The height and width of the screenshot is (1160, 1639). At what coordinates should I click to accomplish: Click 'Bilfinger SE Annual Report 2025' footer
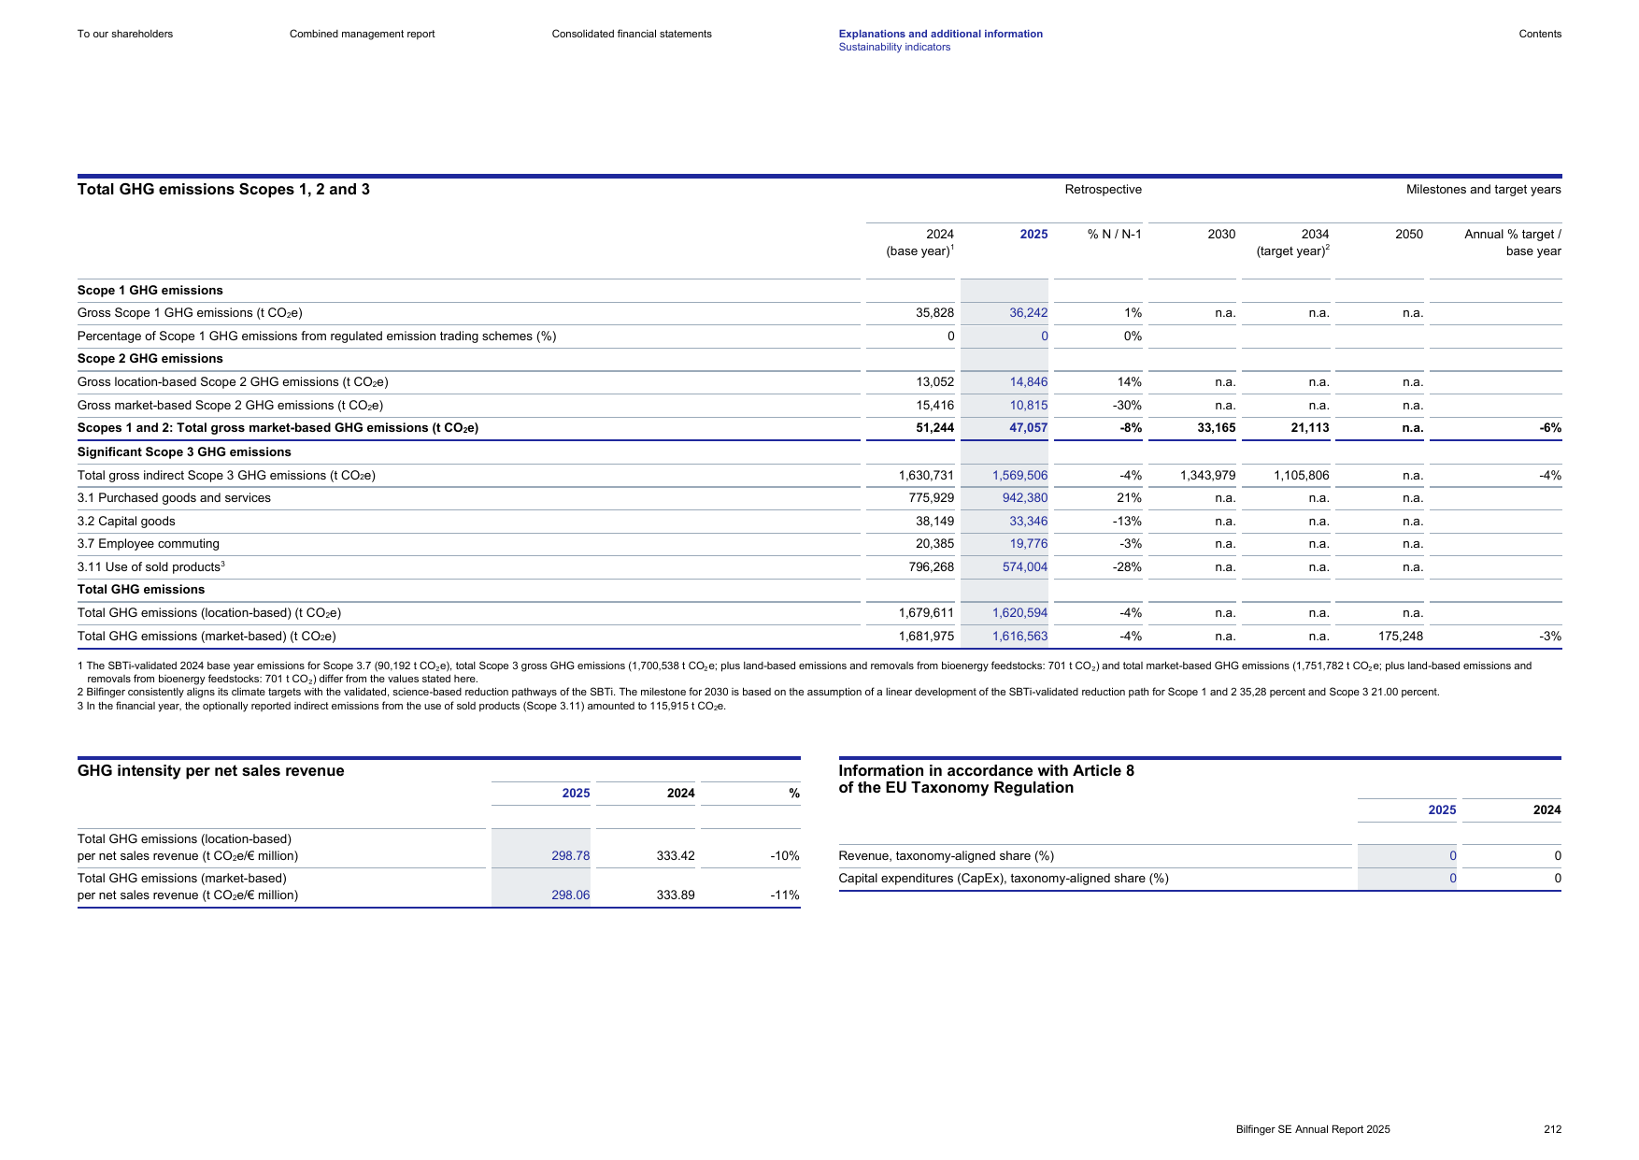point(1313,1129)
